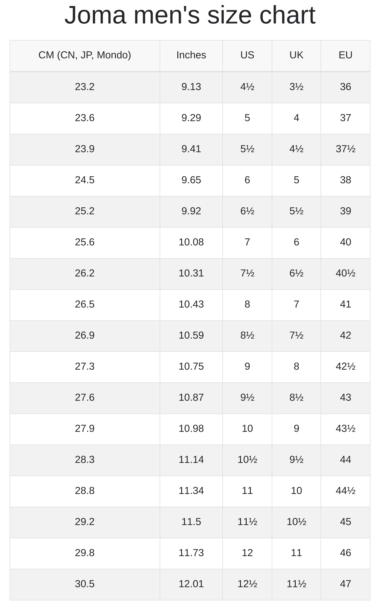
Task: Click the 26.5 cm cell
Action: pos(85,304)
